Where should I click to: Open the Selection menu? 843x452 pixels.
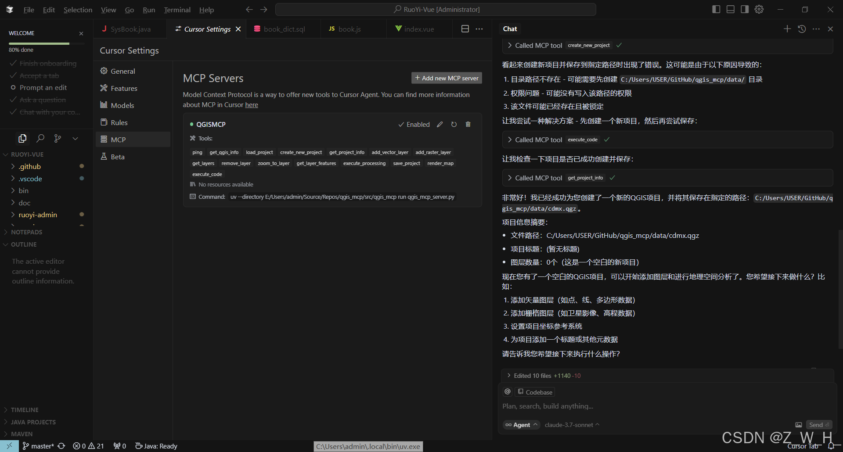(78, 10)
